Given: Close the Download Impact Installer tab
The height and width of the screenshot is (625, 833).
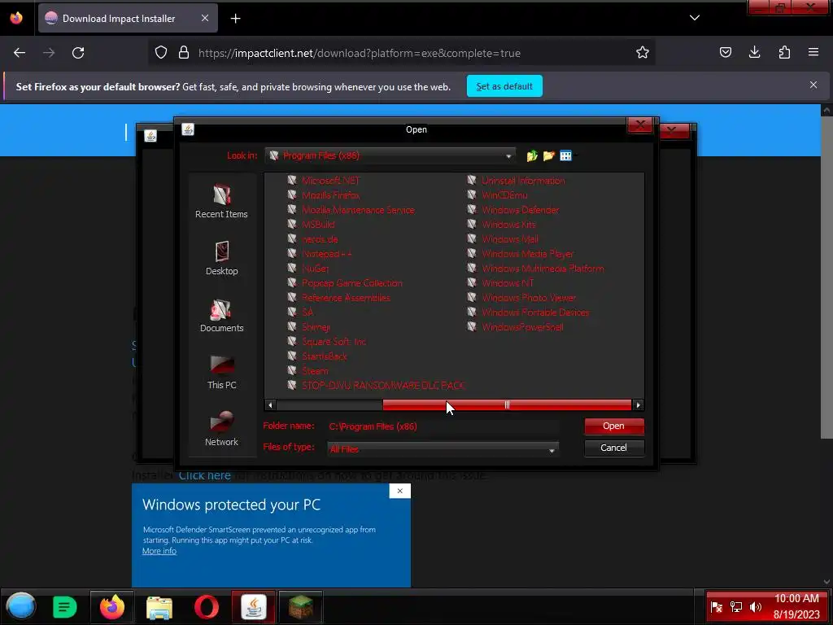Looking at the screenshot, I should pos(205,18).
